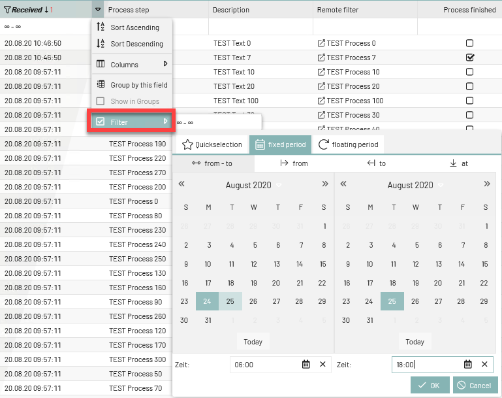Click the filter funnel icon in Received header
Viewport: 502px width, 398px height.
click(7, 10)
